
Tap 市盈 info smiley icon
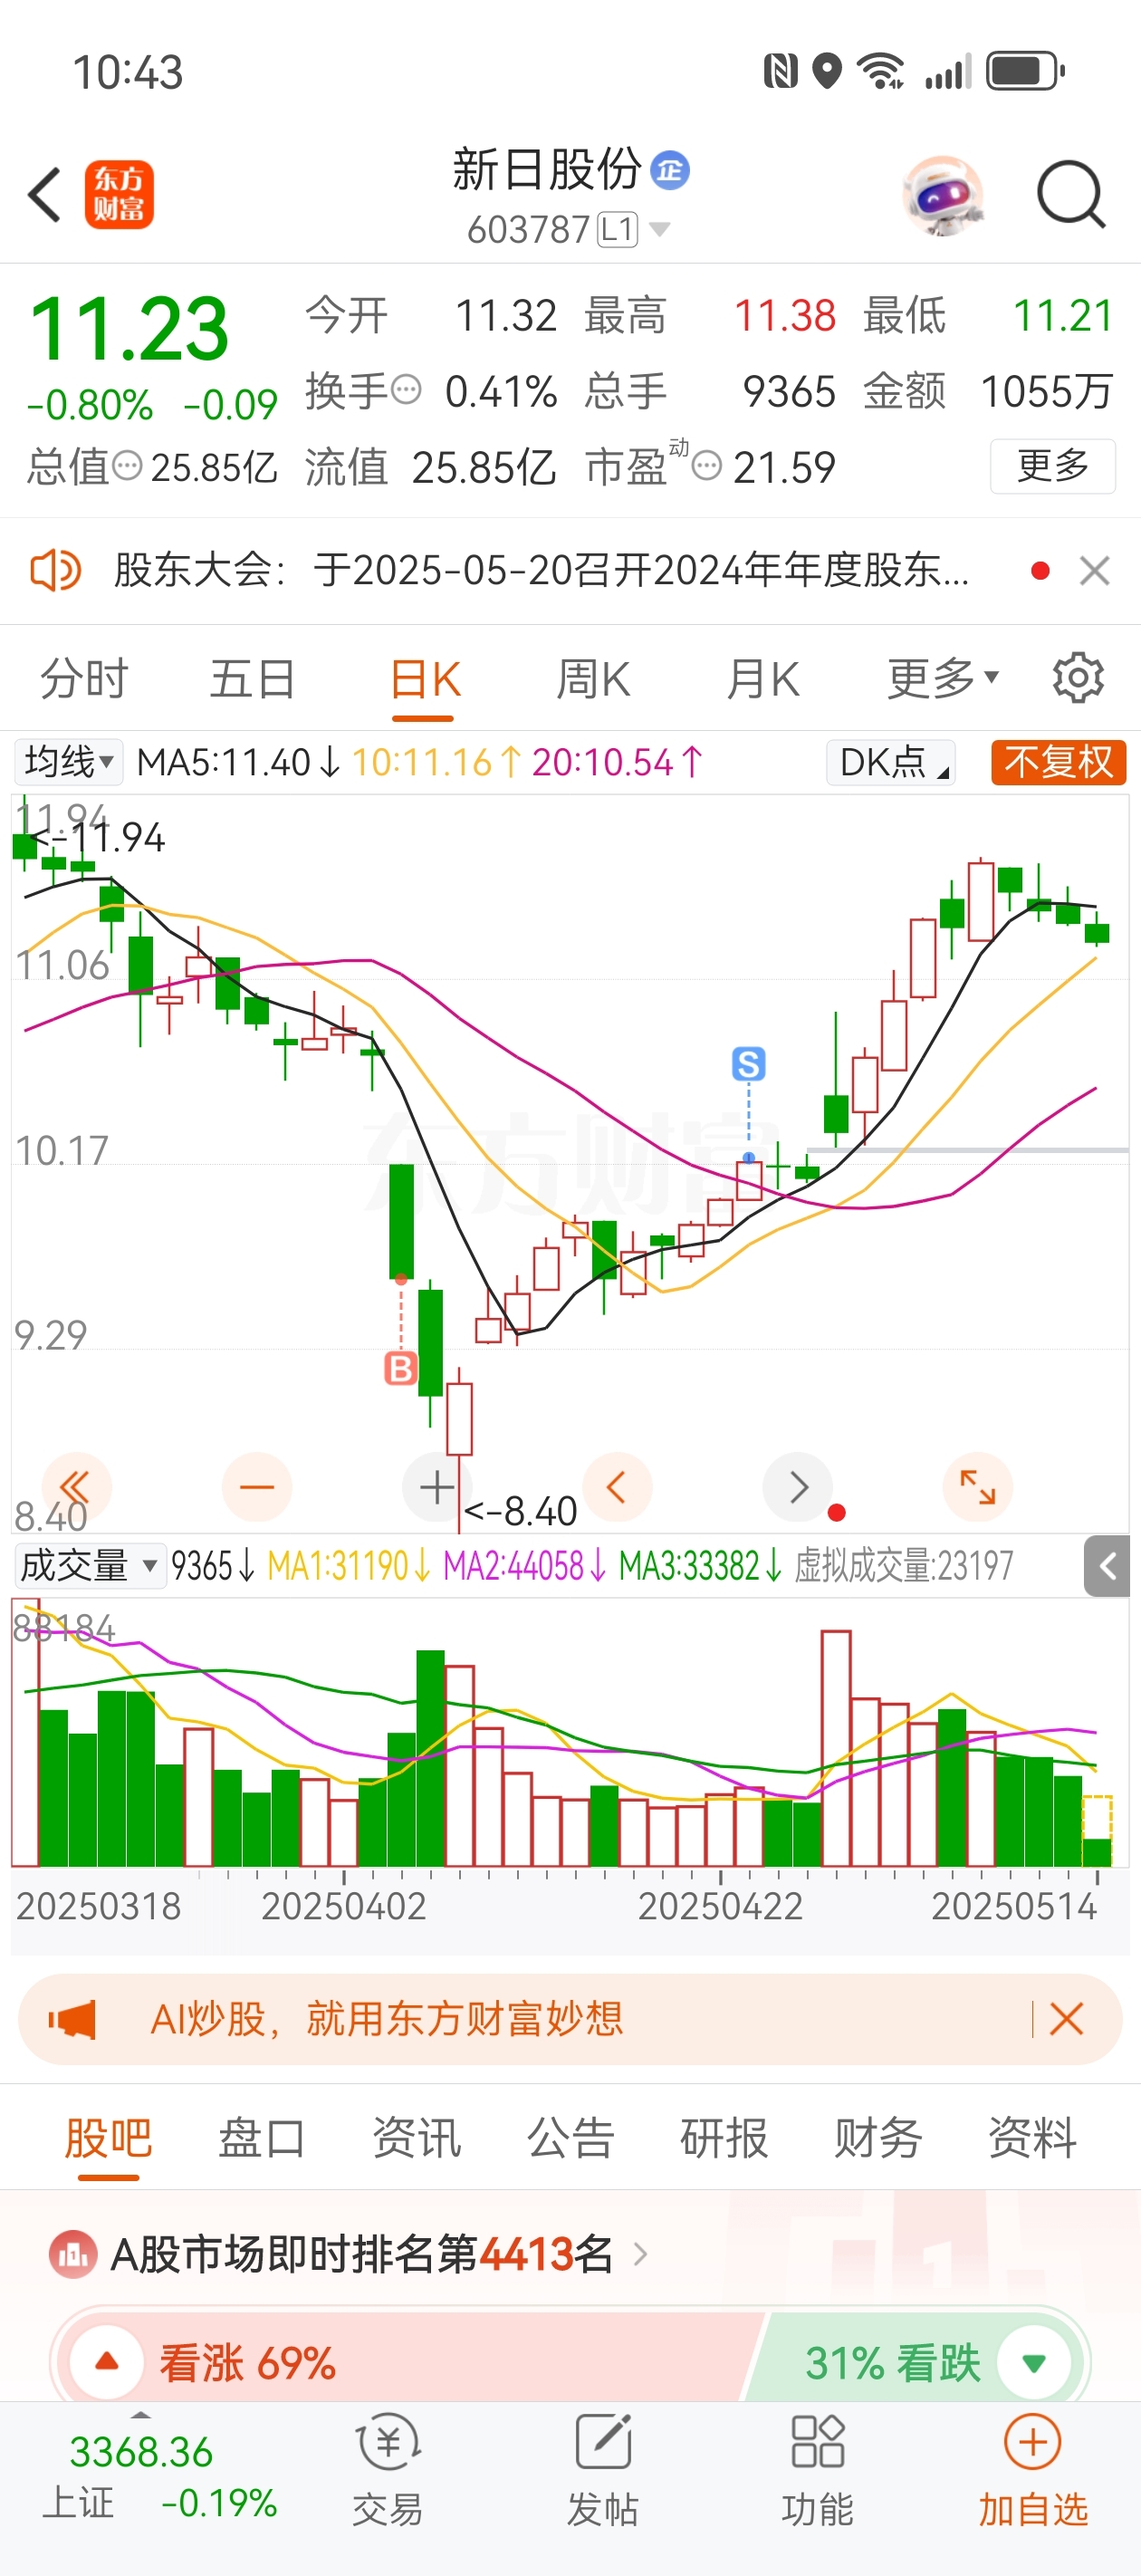click(707, 465)
